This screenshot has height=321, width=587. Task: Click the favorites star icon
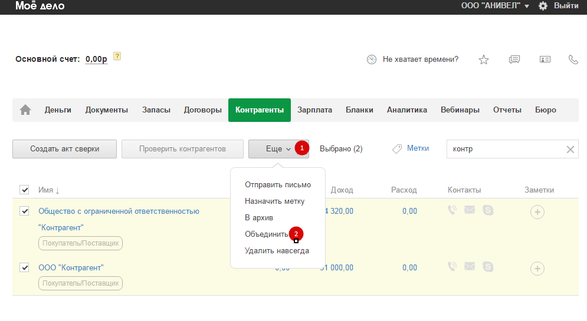484,59
